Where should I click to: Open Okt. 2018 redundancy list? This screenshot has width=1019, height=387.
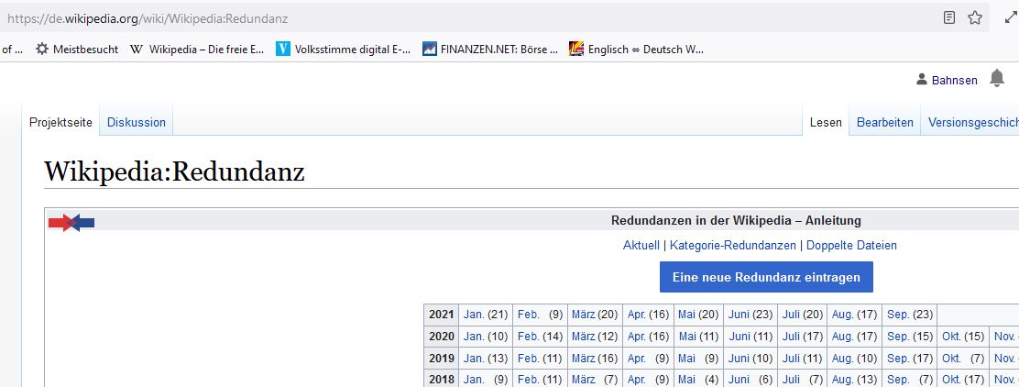951,379
